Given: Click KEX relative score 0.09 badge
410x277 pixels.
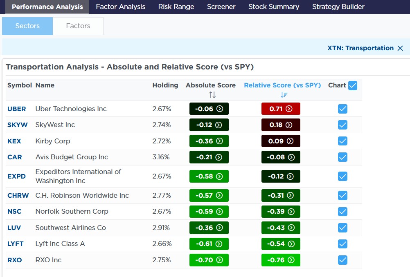Looking at the screenshot, I should [x=281, y=141].
